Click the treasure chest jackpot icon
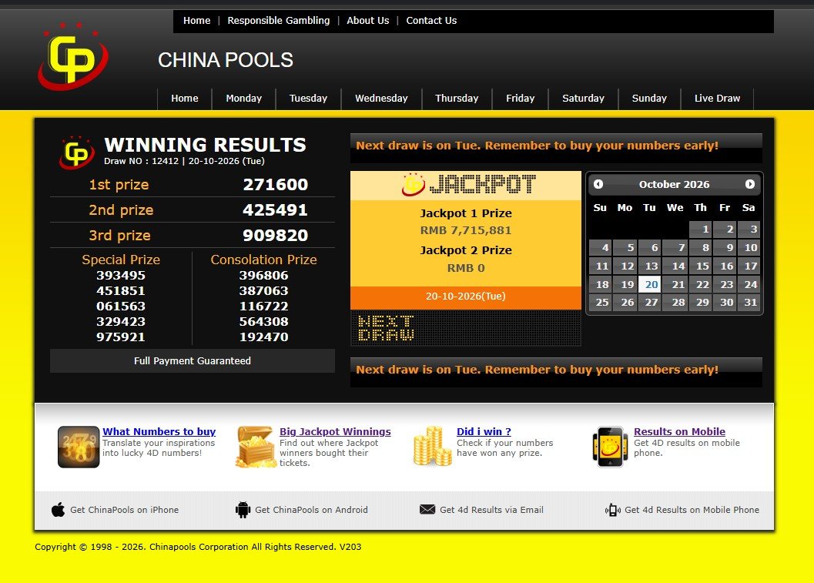The image size is (814, 583). click(255, 447)
